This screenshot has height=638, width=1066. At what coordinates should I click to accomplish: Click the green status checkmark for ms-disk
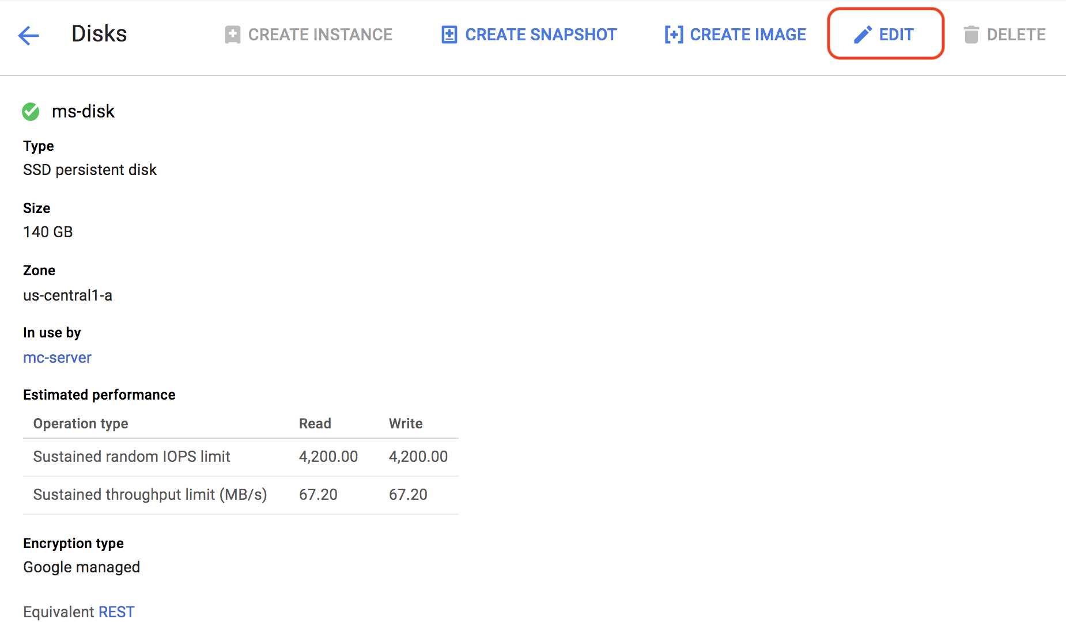click(31, 111)
